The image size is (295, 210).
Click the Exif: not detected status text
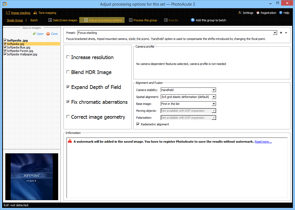tap(16, 205)
